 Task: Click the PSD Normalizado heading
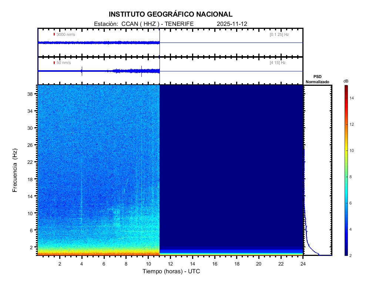click(317, 79)
